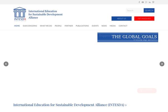Open the ABOUT US button
Viewport: 168px width, 112px height.
[x=122, y=18]
